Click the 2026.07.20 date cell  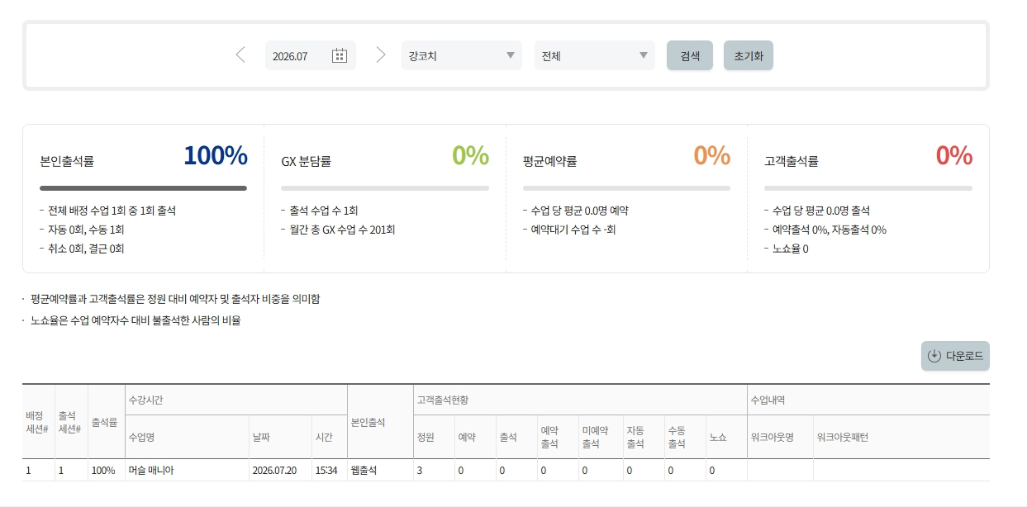(280, 470)
